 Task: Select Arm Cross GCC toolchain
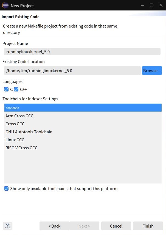[83, 116]
